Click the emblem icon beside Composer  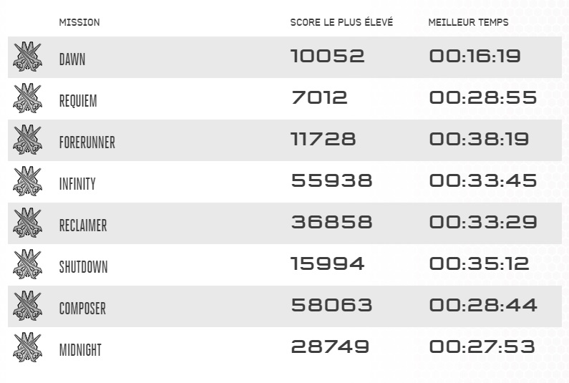[27, 306]
